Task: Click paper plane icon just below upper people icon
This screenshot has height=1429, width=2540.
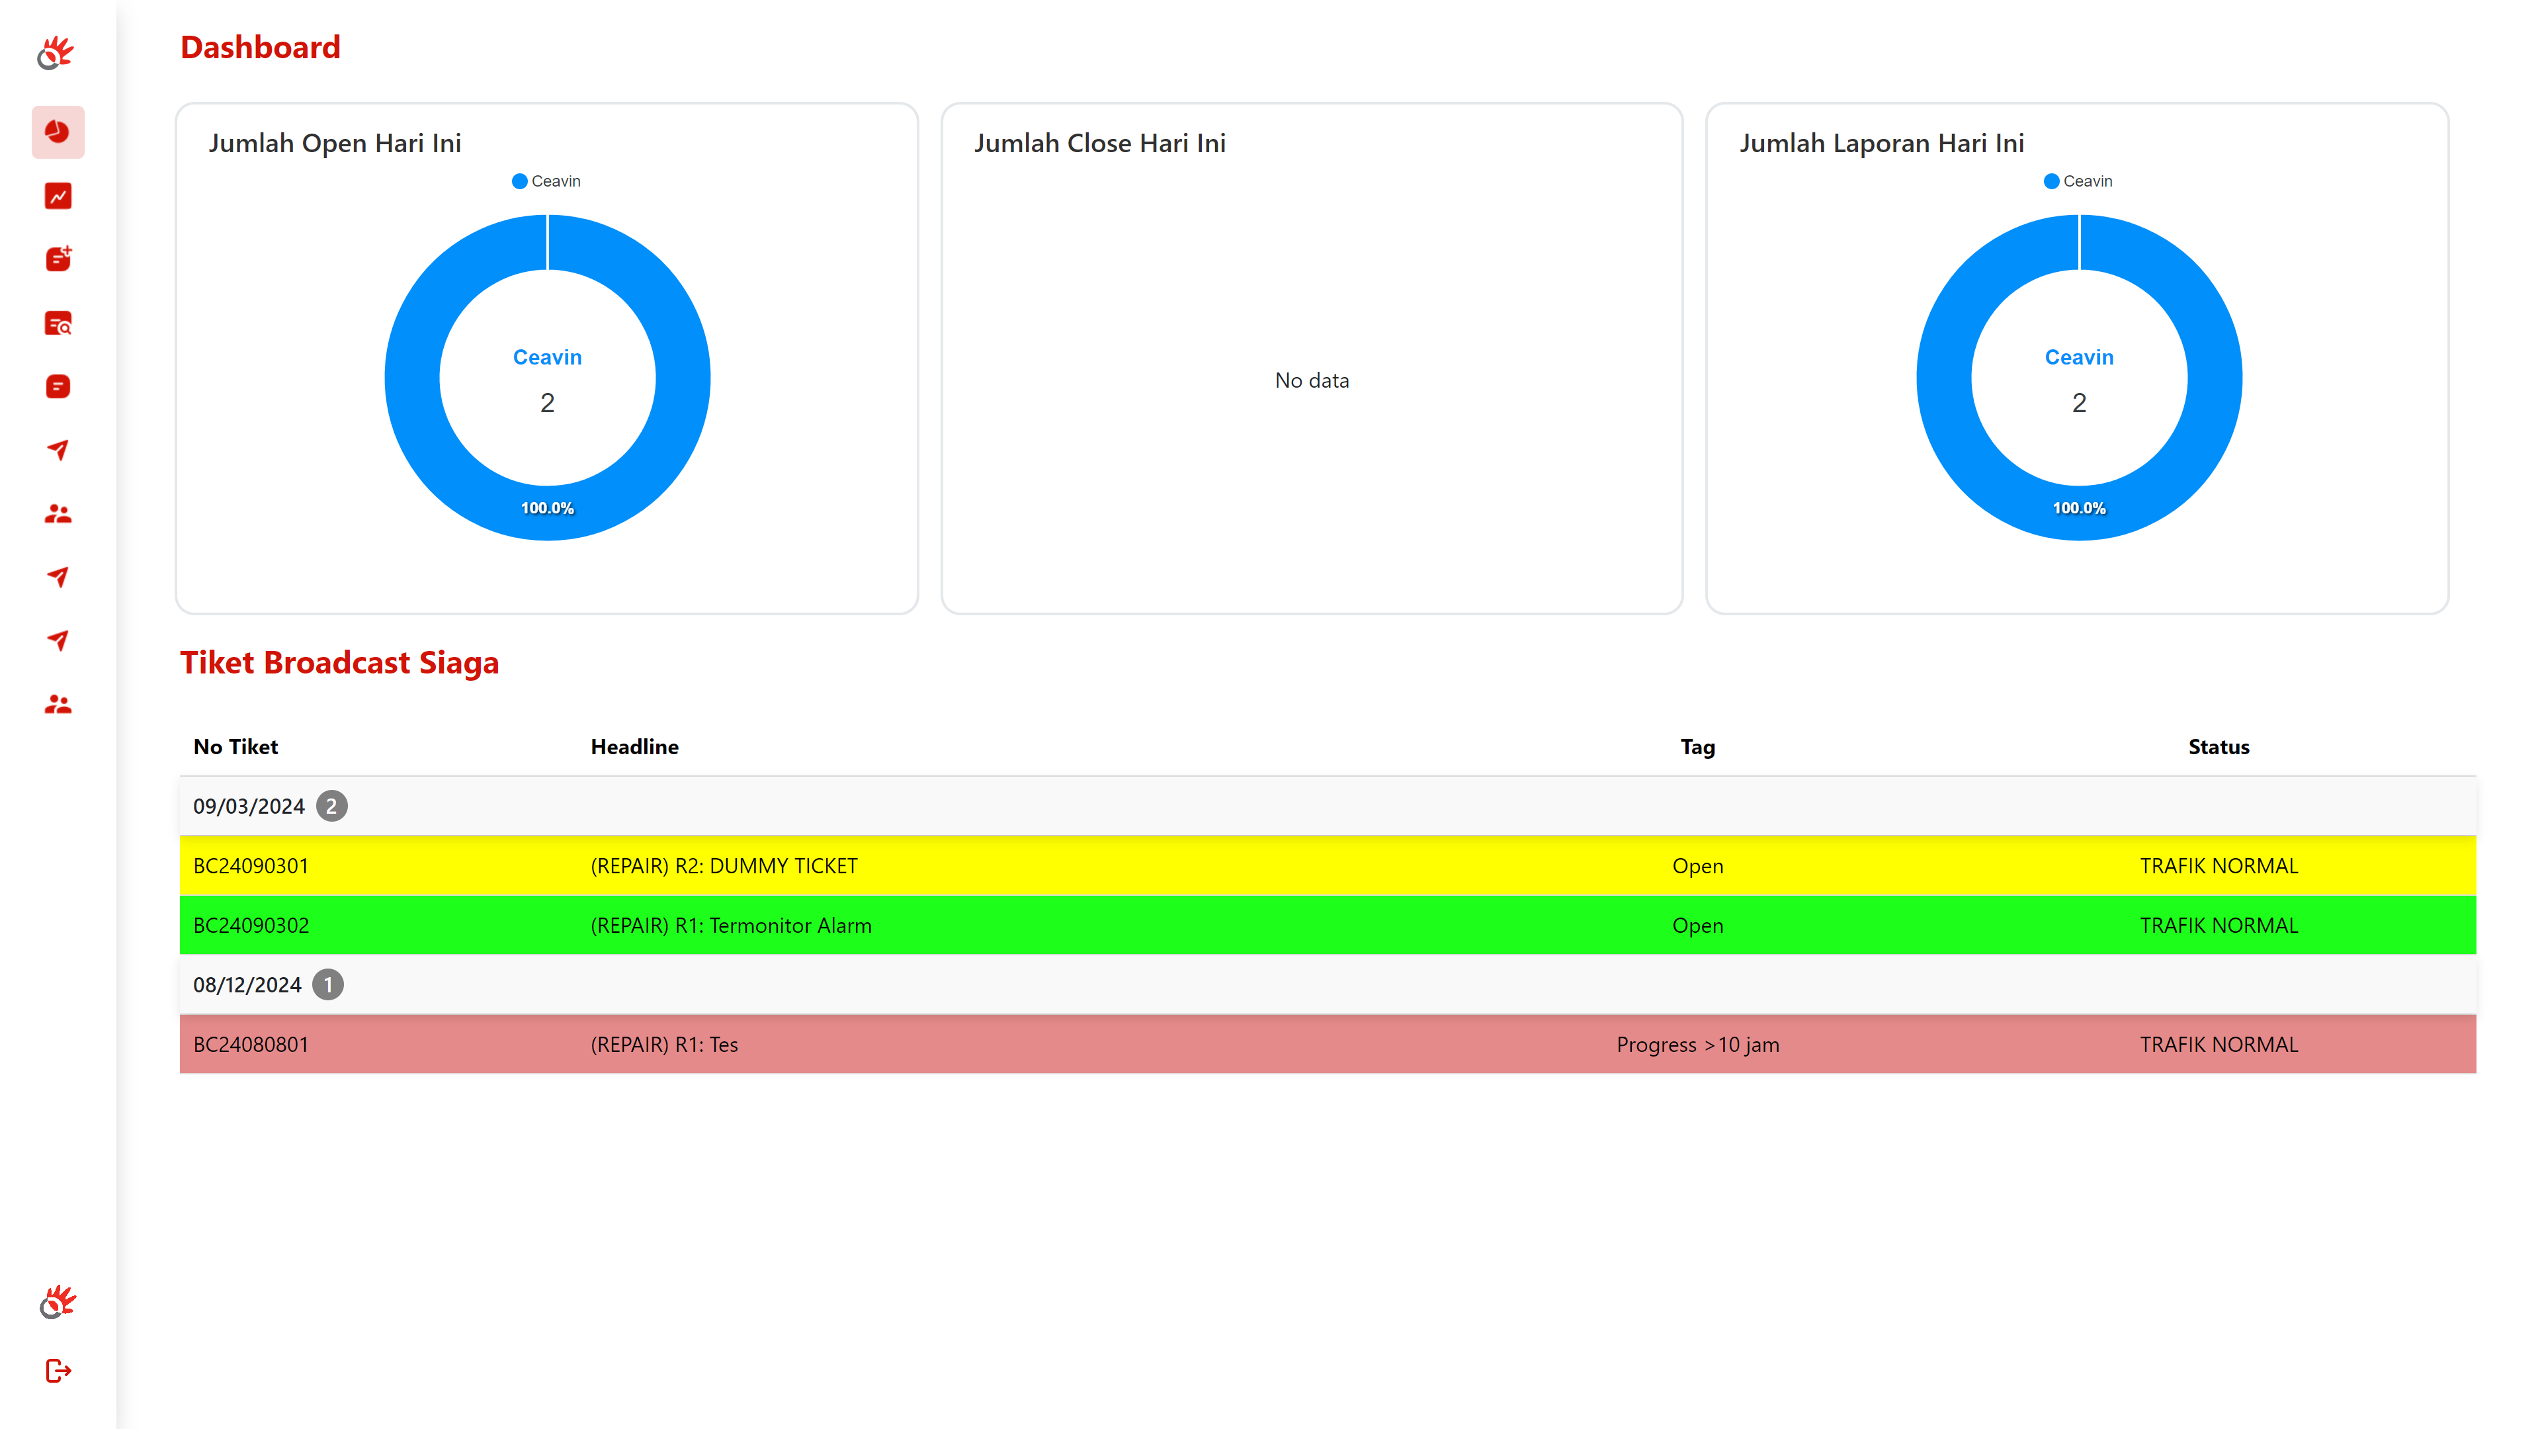Action: 58,577
